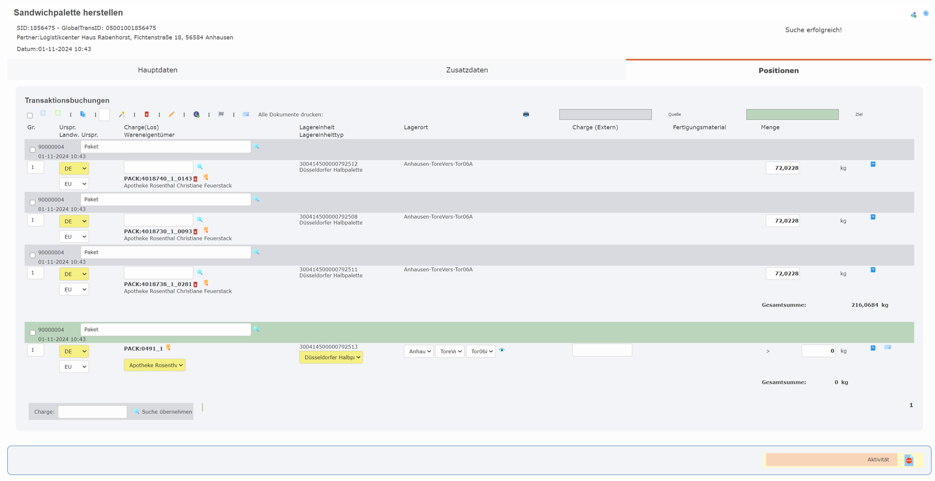
Task: Click the gears icon in top-right corner
Action: (914, 15)
